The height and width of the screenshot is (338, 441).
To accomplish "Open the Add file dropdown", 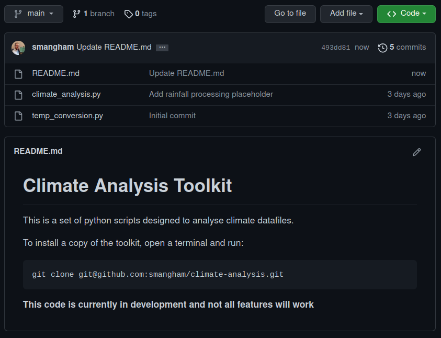I will tap(346, 14).
